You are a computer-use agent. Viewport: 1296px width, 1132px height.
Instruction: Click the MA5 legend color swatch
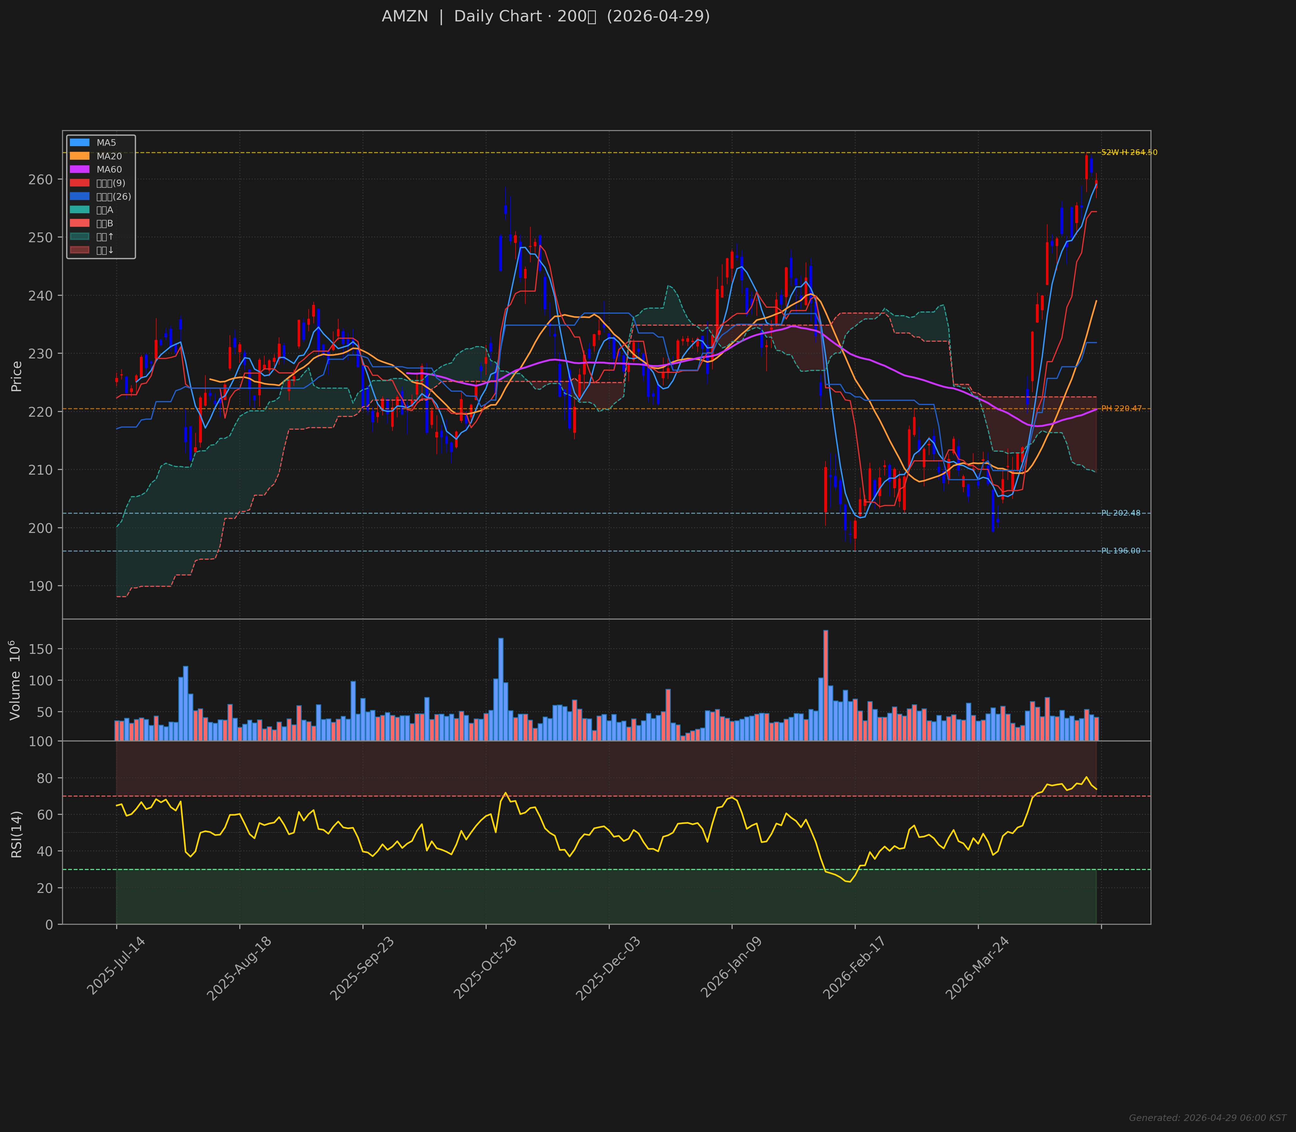pos(80,143)
